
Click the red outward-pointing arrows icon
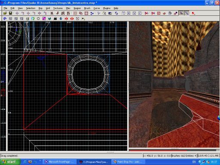[x=72, y=18]
